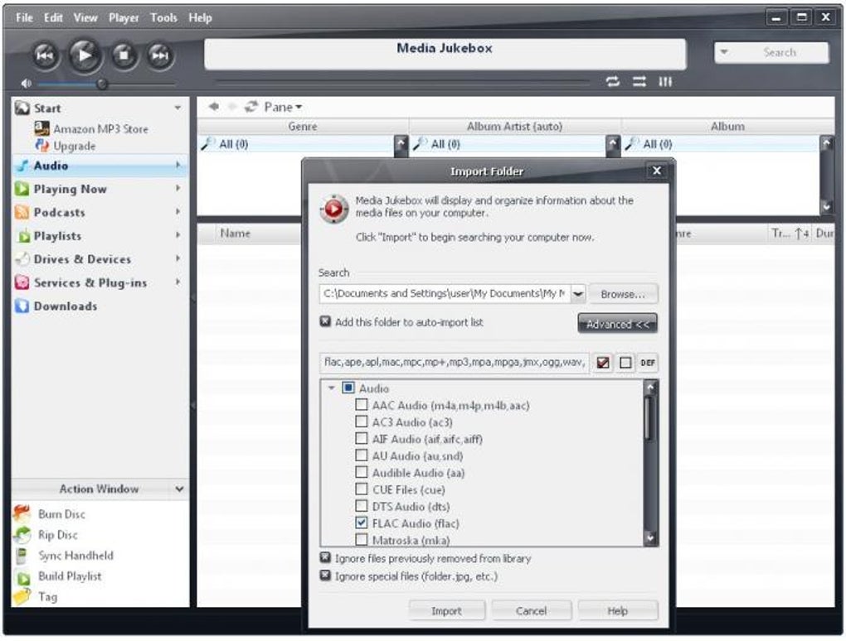
Task: Skip to the next track
Action: tap(159, 55)
